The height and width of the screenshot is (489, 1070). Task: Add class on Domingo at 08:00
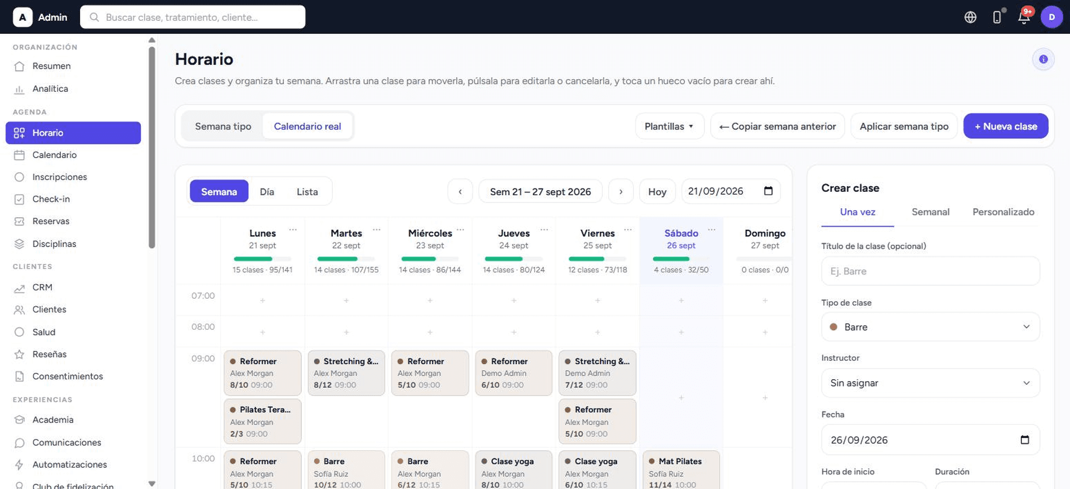[765, 332]
